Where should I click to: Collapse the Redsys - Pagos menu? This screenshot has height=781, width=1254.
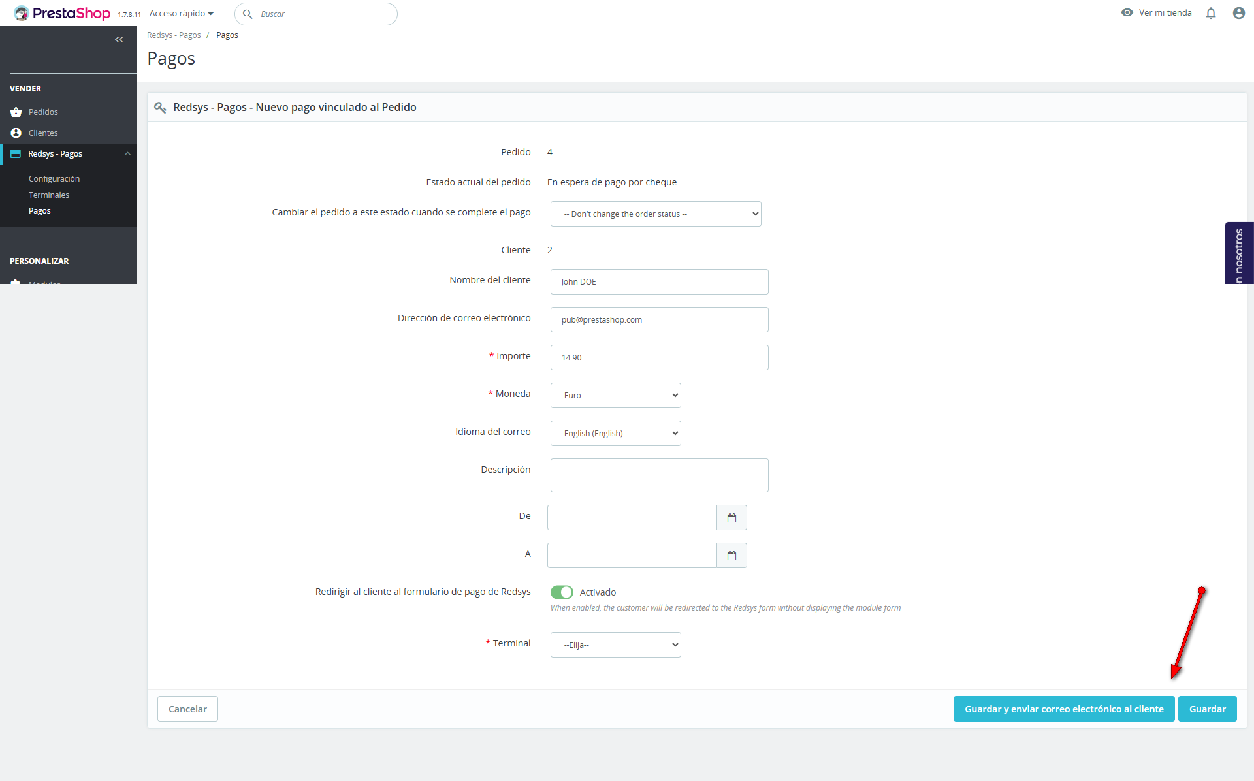(127, 154)
